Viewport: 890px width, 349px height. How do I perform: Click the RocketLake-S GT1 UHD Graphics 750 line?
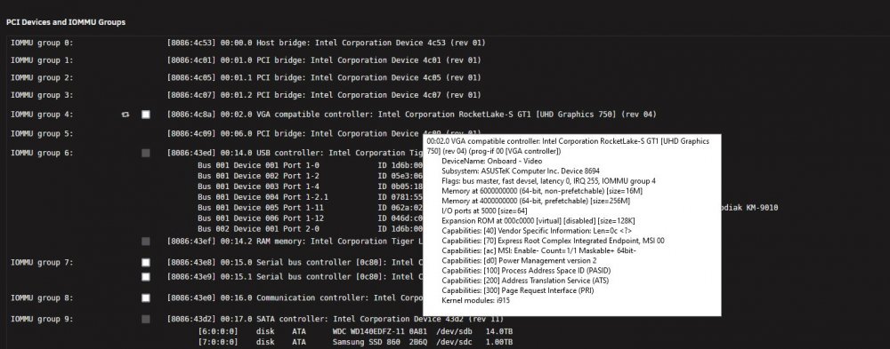pos(411,115)
